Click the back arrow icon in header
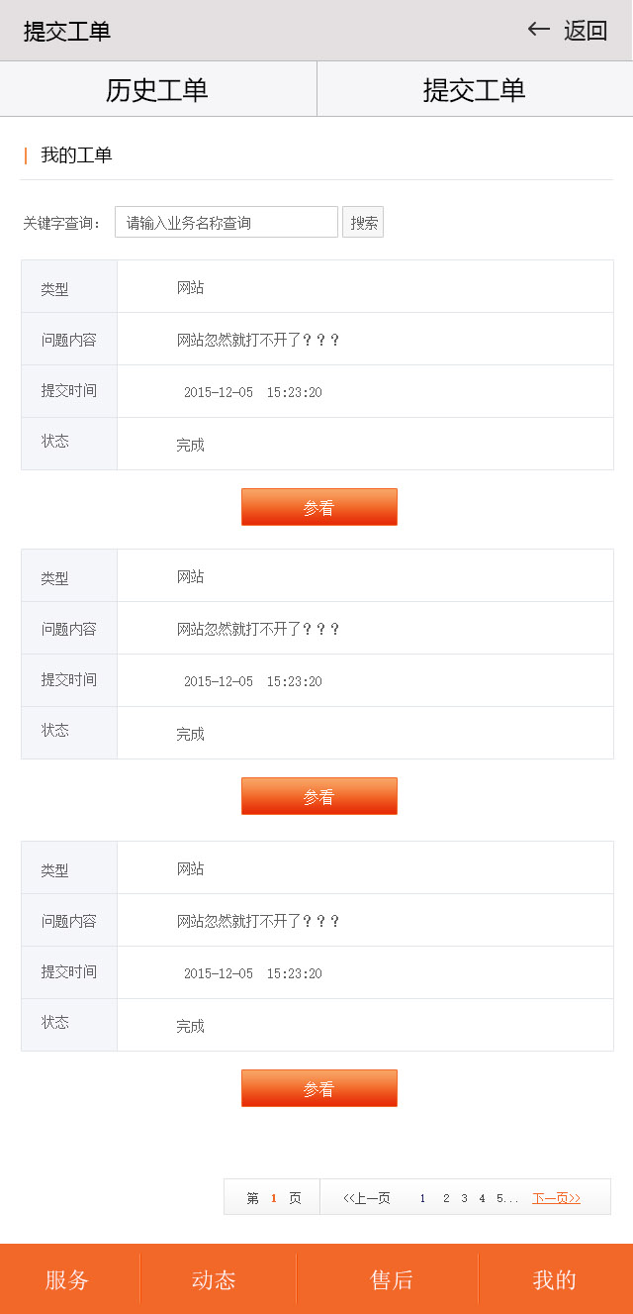Screen dimensions: 633x1314 point(538,30)
